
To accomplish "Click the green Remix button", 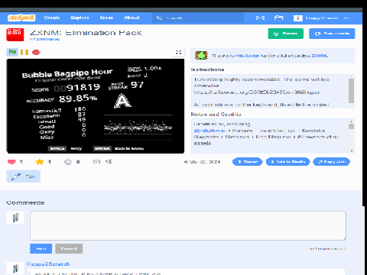I will [286, 34].
